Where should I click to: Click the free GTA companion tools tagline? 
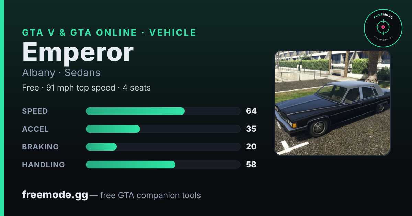pos(150,195)
